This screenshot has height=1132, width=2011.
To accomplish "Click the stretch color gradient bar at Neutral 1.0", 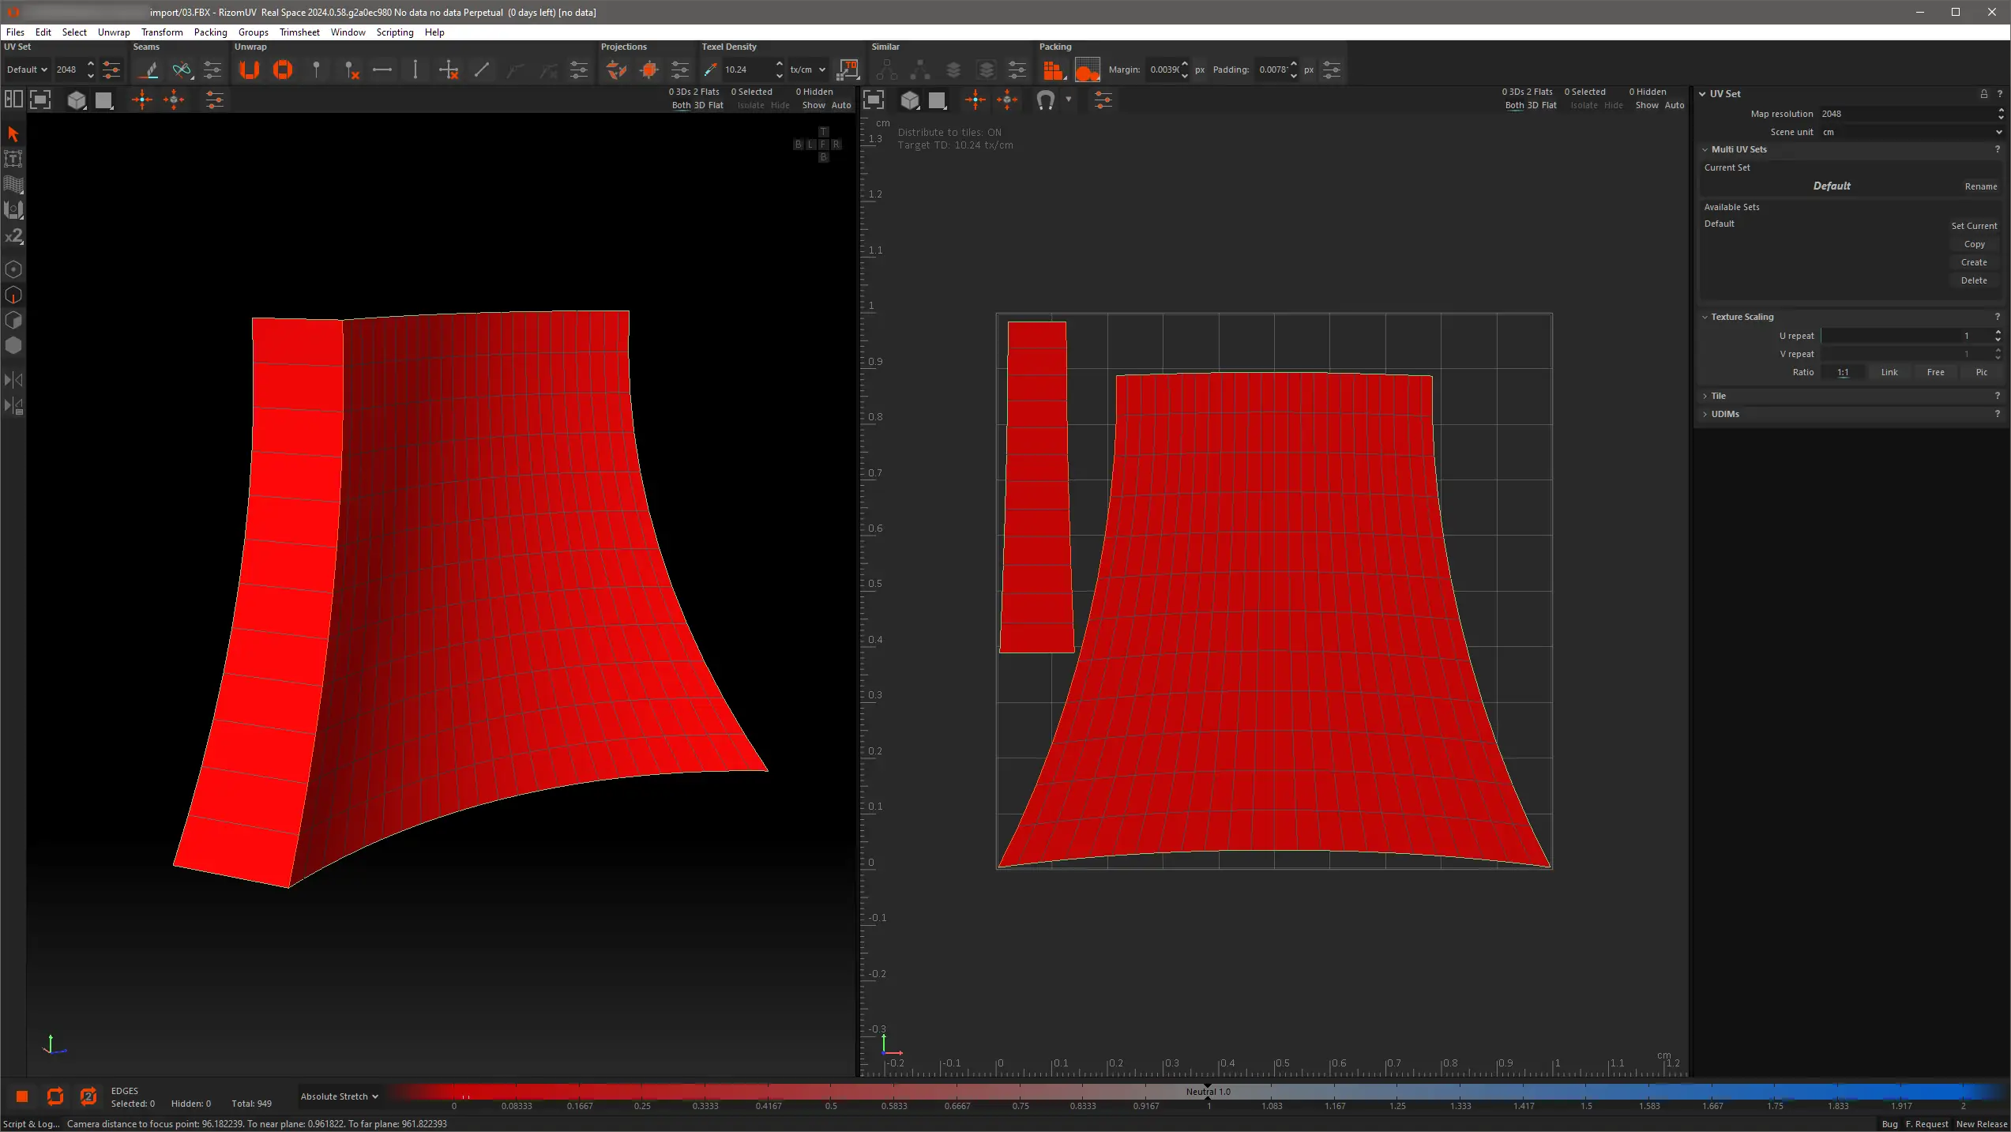I will point(1208,1092).
